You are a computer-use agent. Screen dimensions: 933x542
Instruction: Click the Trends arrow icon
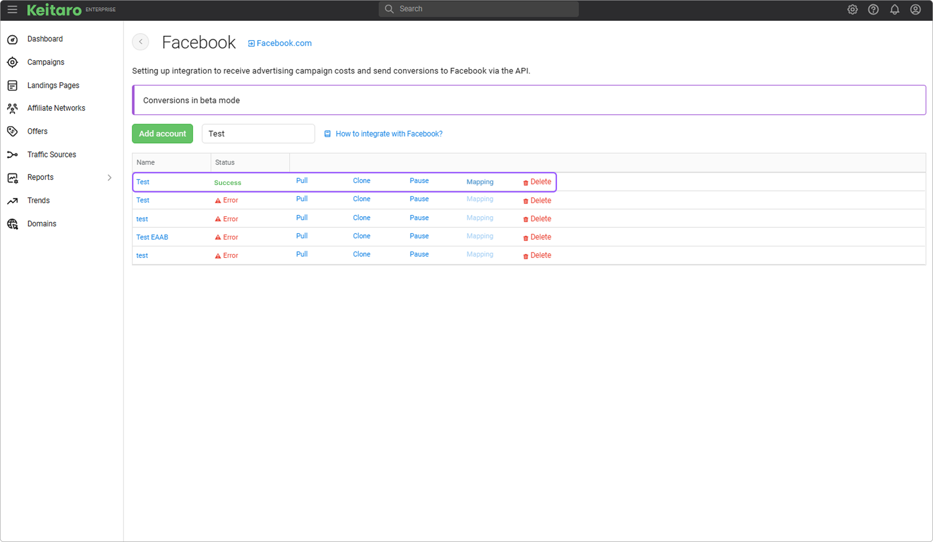(13, 201)
